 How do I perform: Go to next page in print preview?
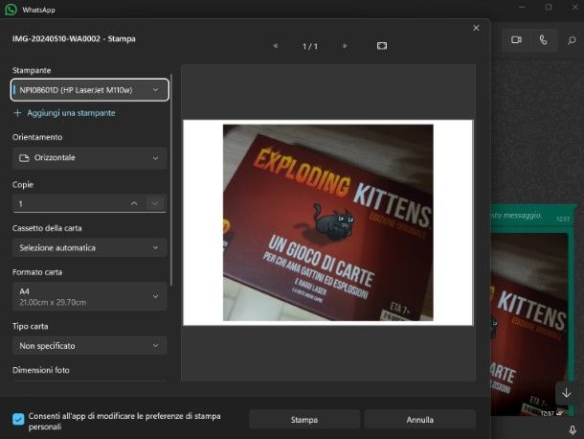(x=345, y=46)
